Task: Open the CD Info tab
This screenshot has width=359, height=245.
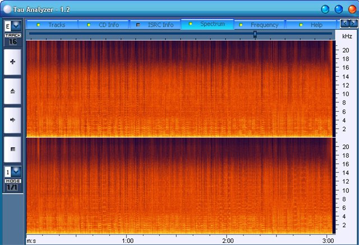Action: tap(103, 25)
